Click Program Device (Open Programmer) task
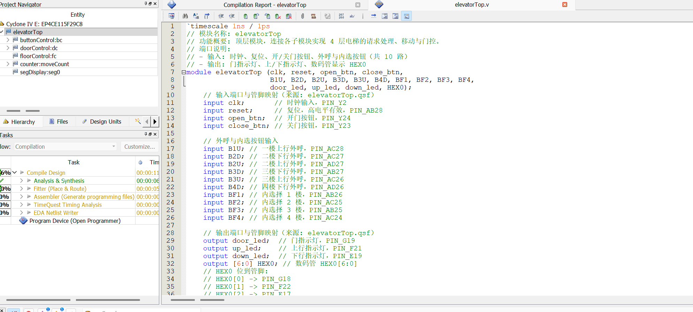Screen dimensions: 693x312 (75, 221)
